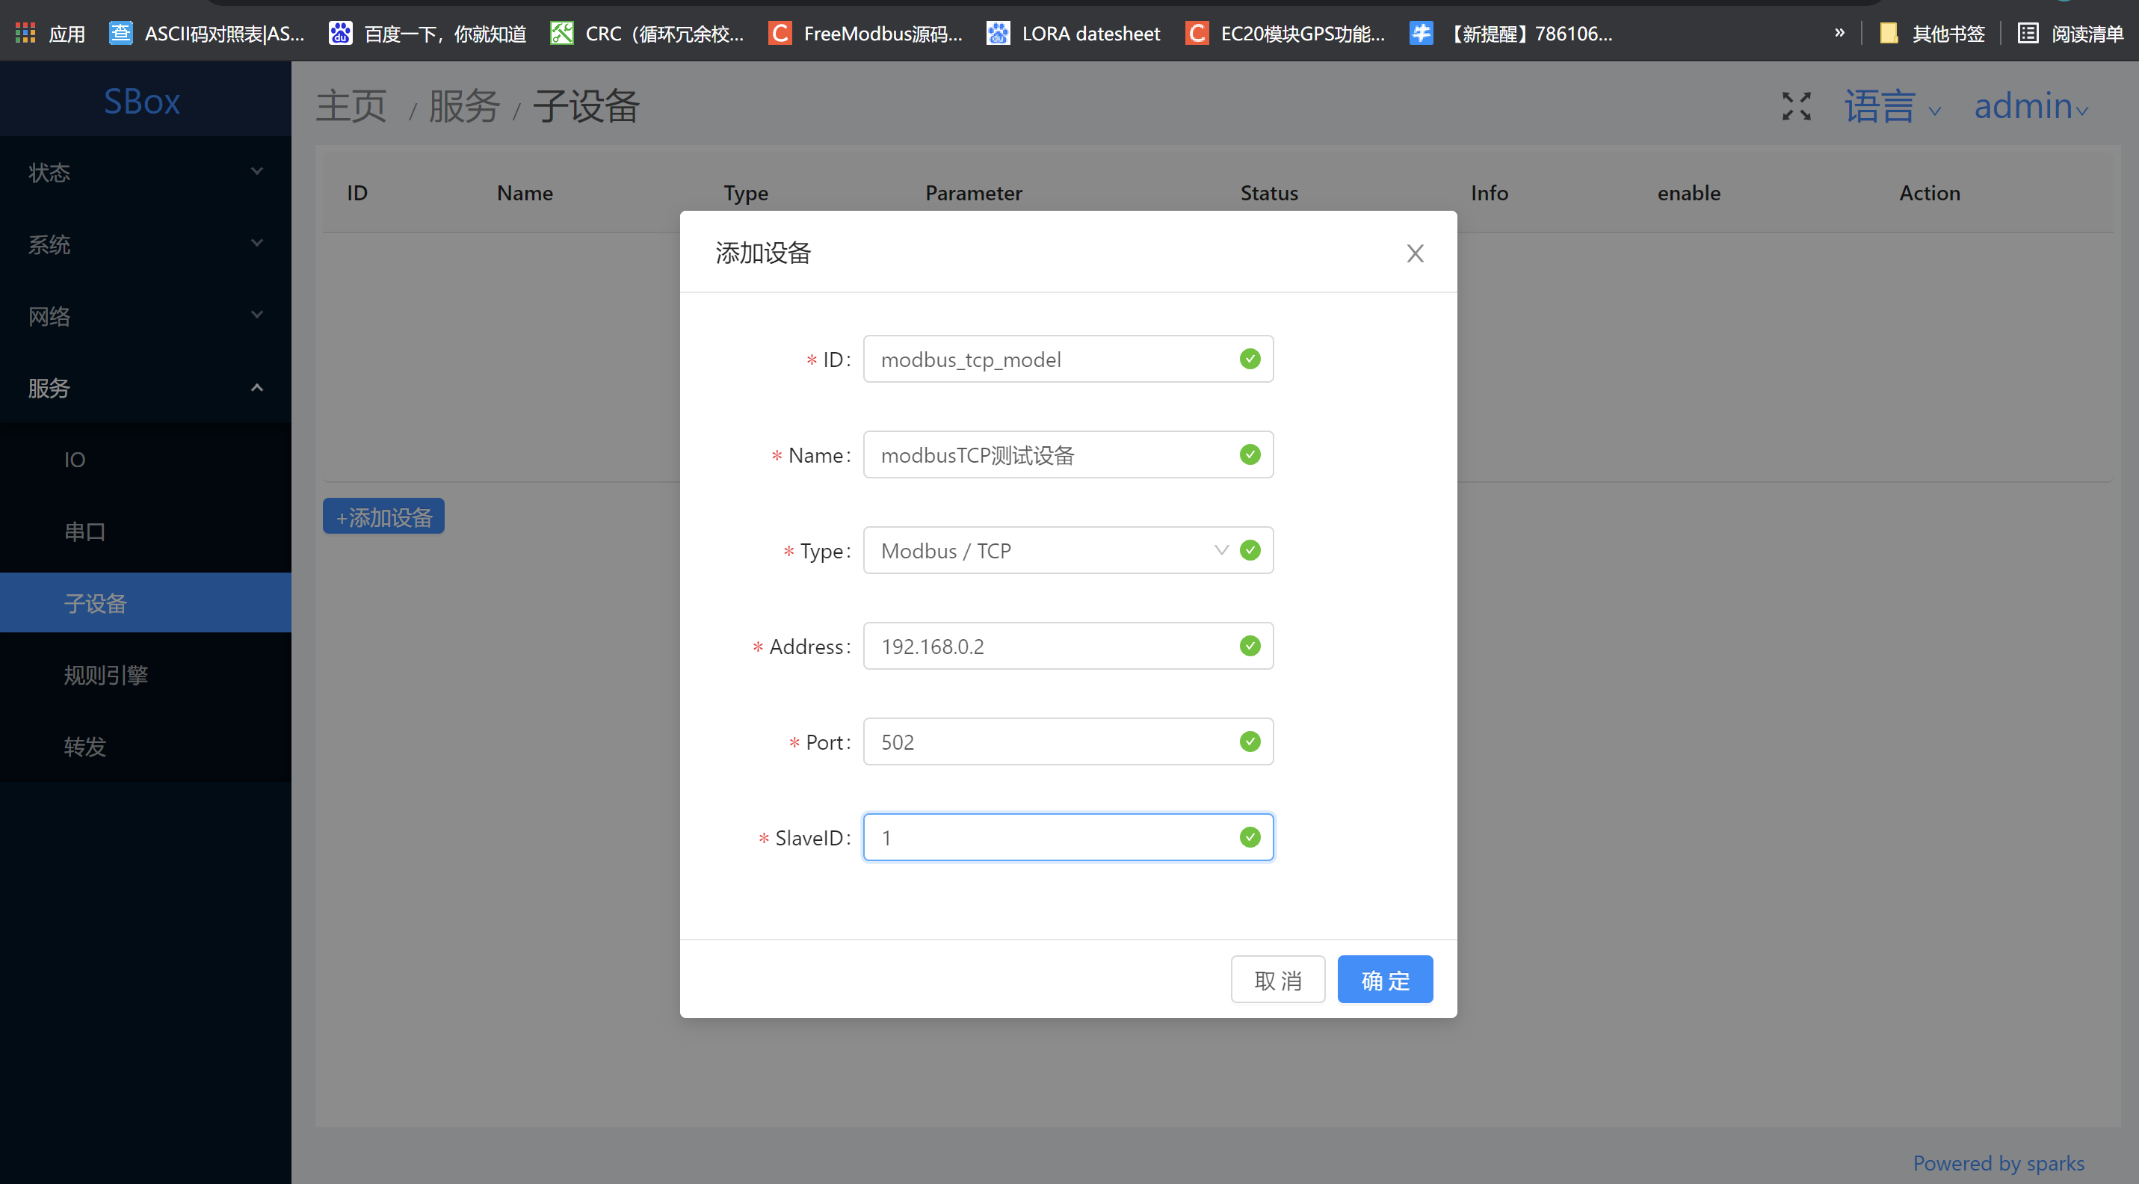Screen dimensions: 2139x1184
Task: Click the enable column header
Action: (x=1689, y=193)
